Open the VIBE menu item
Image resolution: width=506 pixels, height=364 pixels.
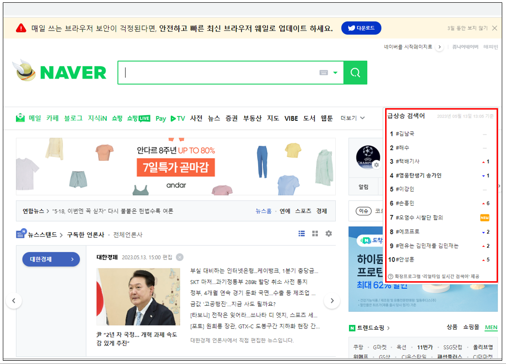pyautogui.click(x=291, y=119)
